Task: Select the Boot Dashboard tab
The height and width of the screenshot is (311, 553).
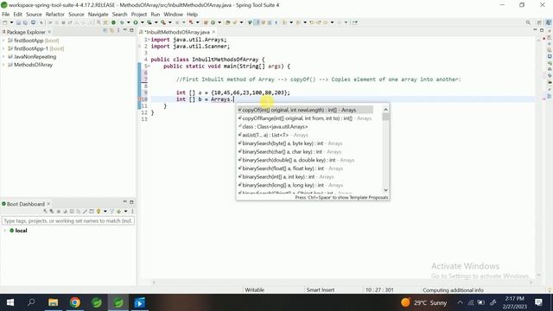Action: click(x=25, y=204)
